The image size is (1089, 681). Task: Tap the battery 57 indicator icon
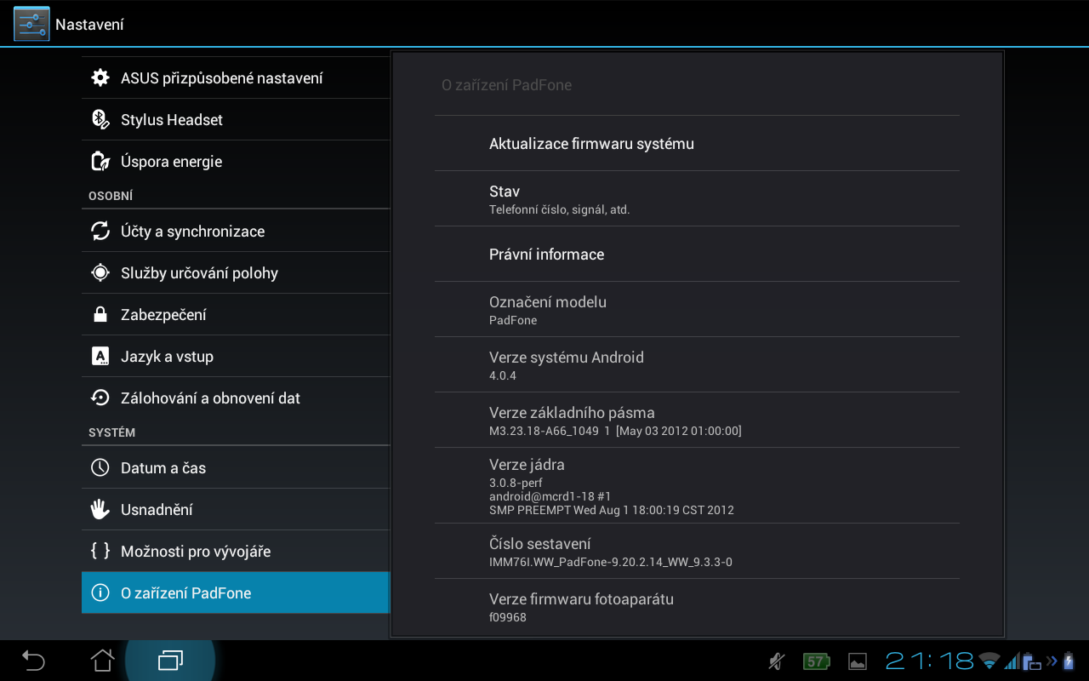[x=816, y=661]
